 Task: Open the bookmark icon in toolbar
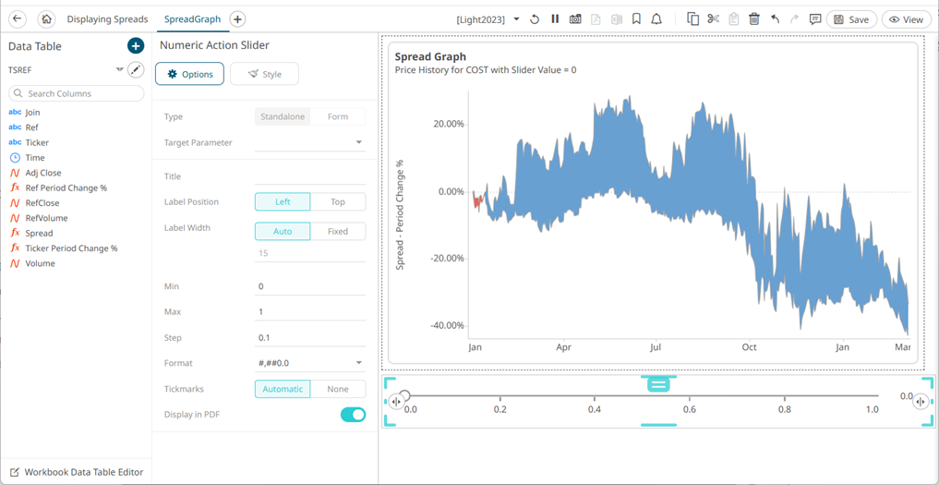click(x=636, y=19)
